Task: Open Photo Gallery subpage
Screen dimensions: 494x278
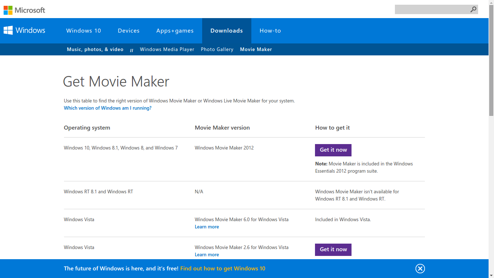Action: (x=217, y=49)
